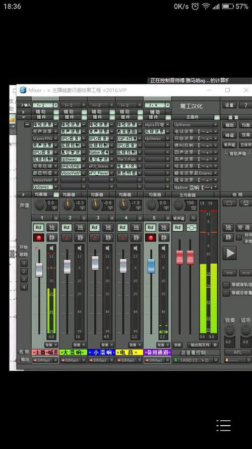Mute channel 3 小混响 with 静 button
The image size is (252, 449).
108,237
